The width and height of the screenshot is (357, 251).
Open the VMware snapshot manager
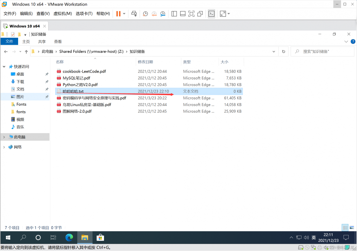163,14
